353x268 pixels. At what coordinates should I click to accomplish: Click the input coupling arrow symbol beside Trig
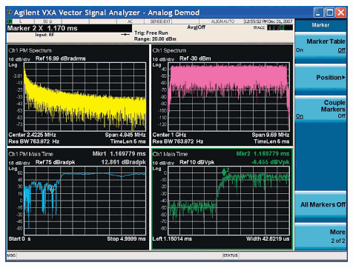click(125, 34)
